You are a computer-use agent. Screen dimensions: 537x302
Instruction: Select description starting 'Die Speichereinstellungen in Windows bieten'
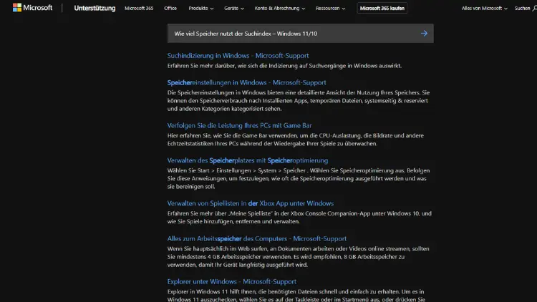click(299, 101)
